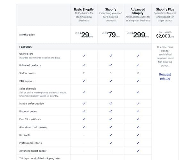Click the Gift cards dash under Basic Shopify

pyautogui.click(x=84, y=135)
